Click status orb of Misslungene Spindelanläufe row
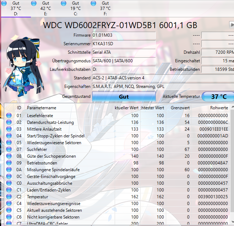Screen dimensions: 234x226 tap(9, 170)
